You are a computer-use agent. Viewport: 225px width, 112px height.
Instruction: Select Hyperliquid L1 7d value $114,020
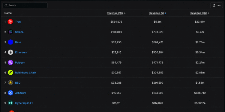click(x=157, y=103)
